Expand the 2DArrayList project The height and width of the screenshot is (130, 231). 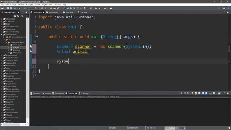(1, 19)
